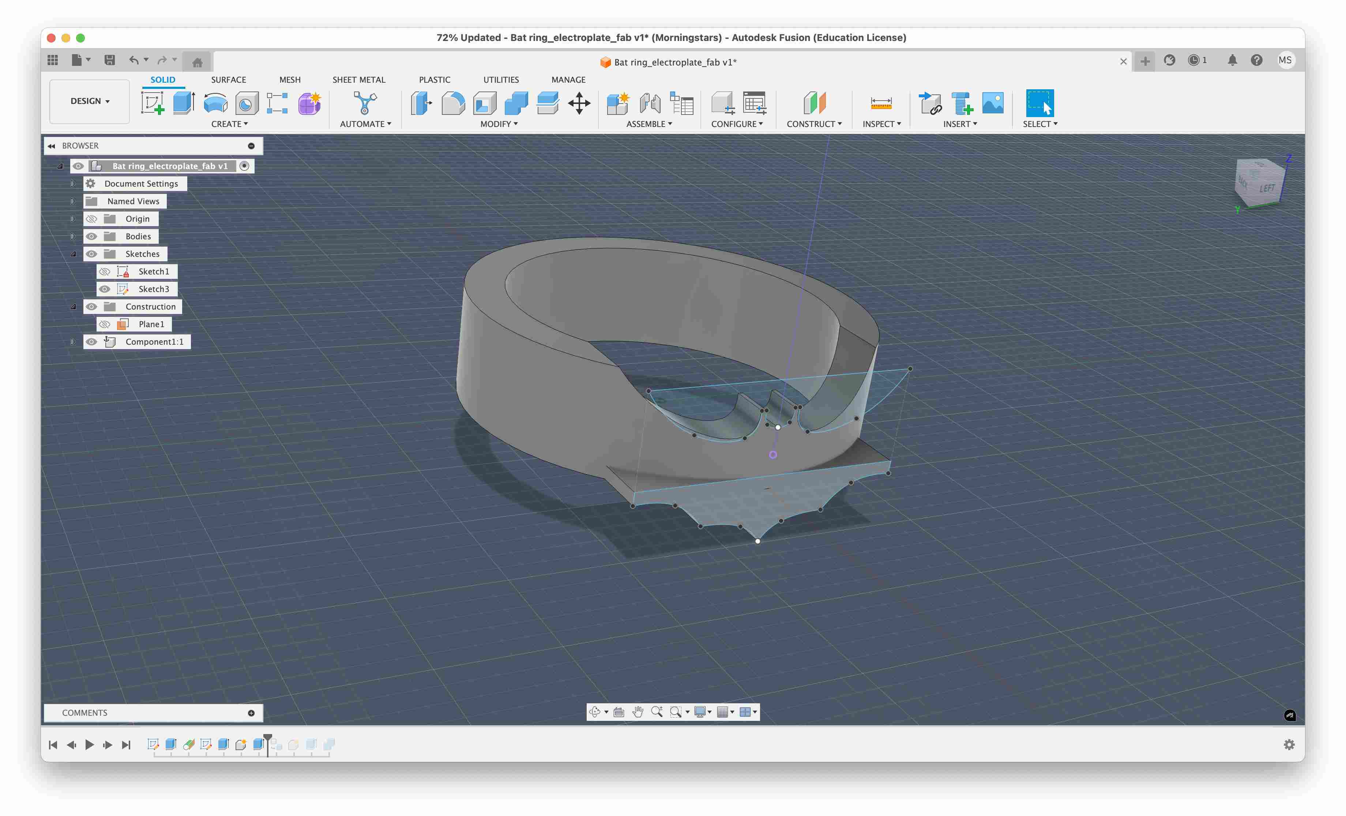Open the MS user profile

(x=1285, y=60)
